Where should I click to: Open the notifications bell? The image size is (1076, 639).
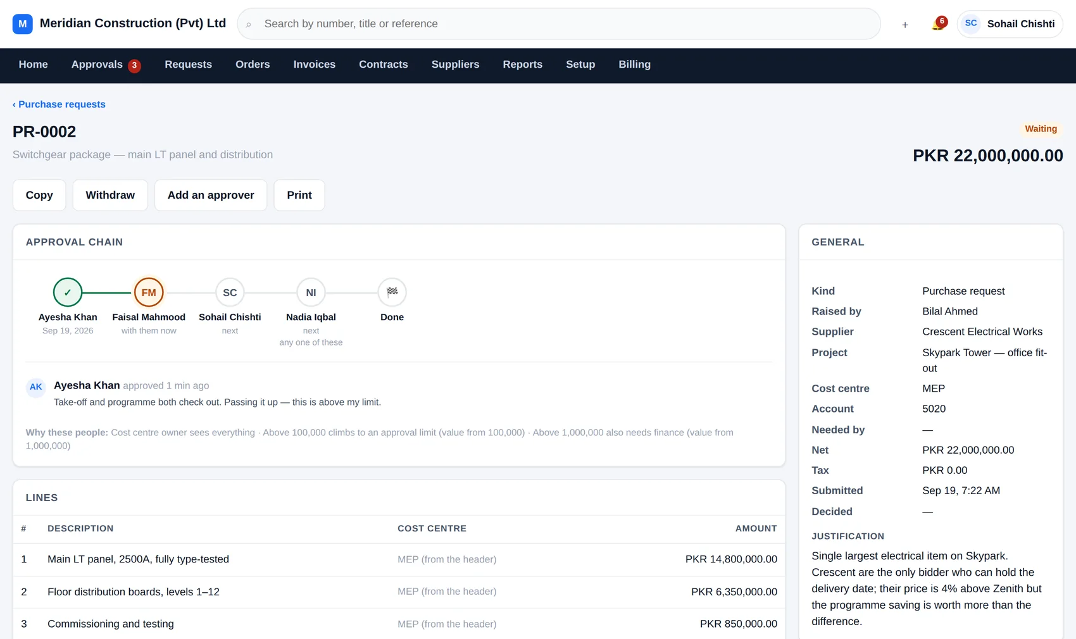click(x=938, y=25)
